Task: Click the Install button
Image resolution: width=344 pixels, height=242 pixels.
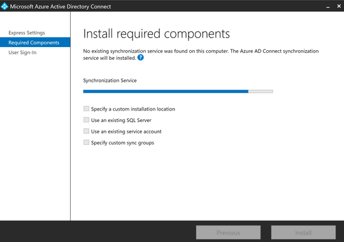Action: click(x=303, y=232)
